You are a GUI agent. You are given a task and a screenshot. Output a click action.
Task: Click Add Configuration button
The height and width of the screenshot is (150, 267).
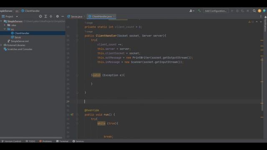pos(216,11)
